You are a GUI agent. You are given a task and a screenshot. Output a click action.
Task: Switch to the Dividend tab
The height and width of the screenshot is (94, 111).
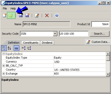click(47, 43)
